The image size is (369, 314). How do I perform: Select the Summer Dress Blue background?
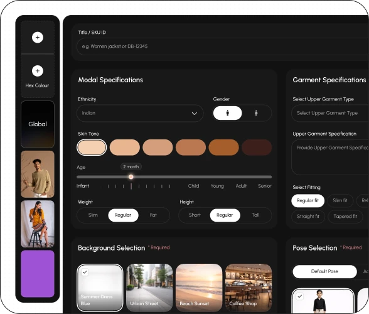click(x=100, y=288)
